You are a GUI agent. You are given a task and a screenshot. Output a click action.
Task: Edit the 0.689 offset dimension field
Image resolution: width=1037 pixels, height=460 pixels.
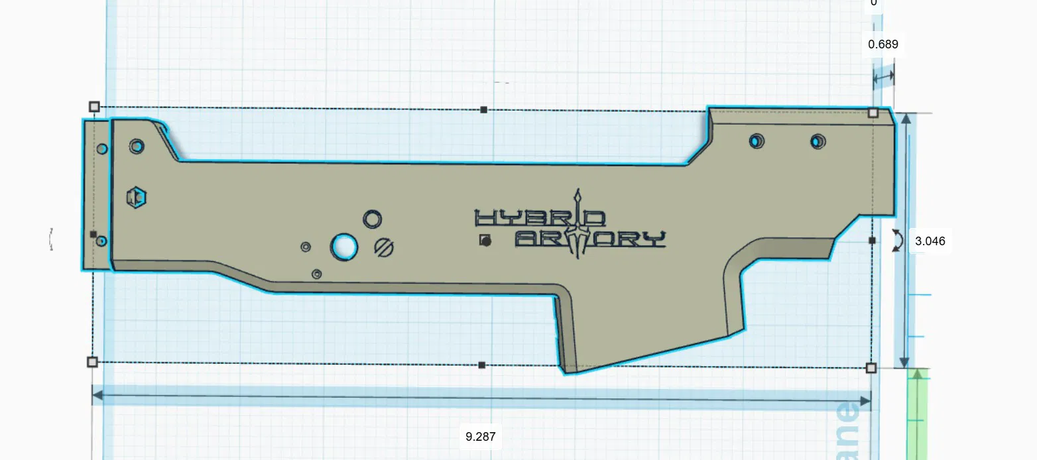pyautogui.click(x=883, y=44)
